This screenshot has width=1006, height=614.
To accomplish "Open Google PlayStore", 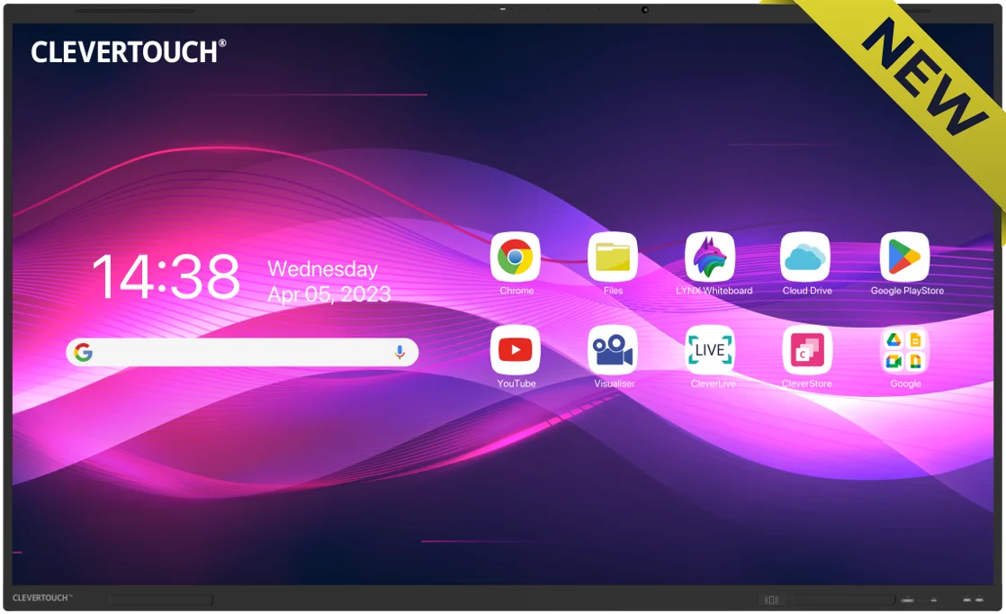I will tap(904, 257).
